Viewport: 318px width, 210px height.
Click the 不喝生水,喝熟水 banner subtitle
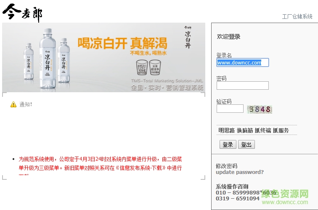pyautogui.click(x=148, y=53)
